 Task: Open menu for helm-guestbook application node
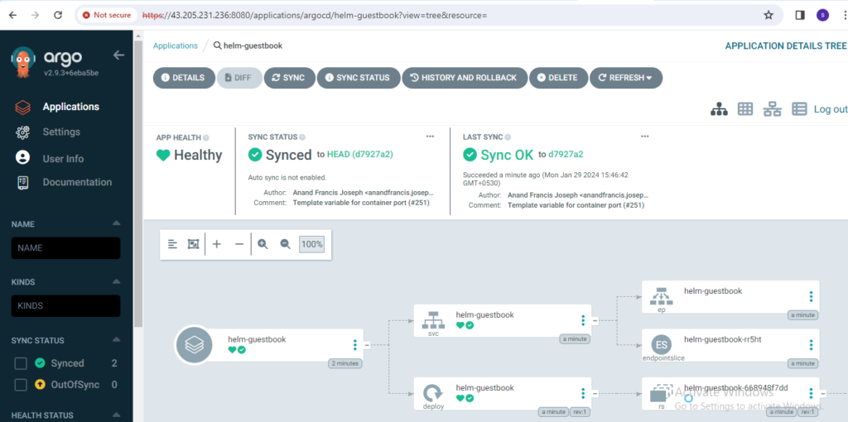tap(354, 345)
